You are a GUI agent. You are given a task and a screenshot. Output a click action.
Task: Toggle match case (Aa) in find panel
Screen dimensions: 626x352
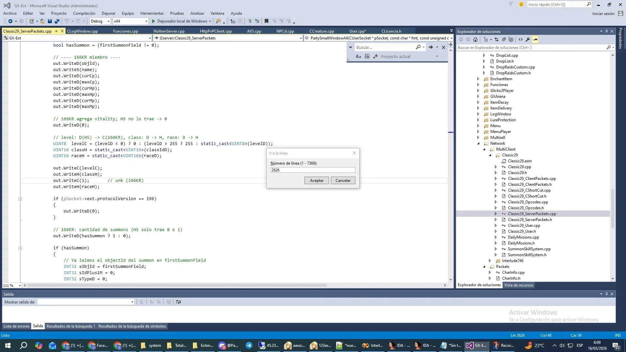(x=358, y=56)
